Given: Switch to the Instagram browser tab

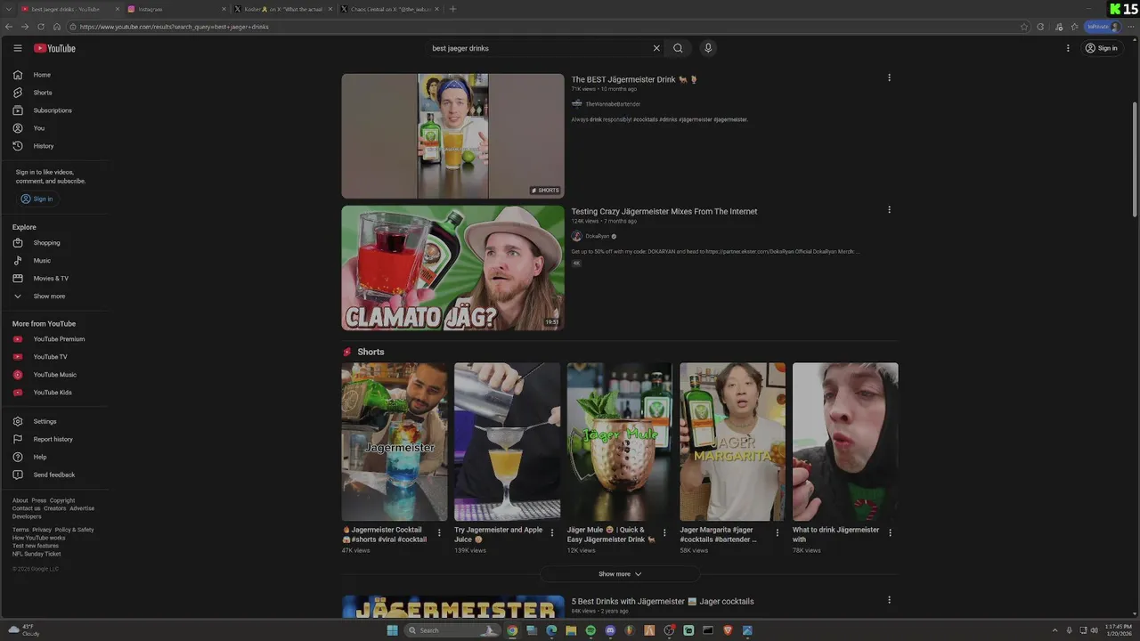Looking at the screenshot, I should 175,9.
